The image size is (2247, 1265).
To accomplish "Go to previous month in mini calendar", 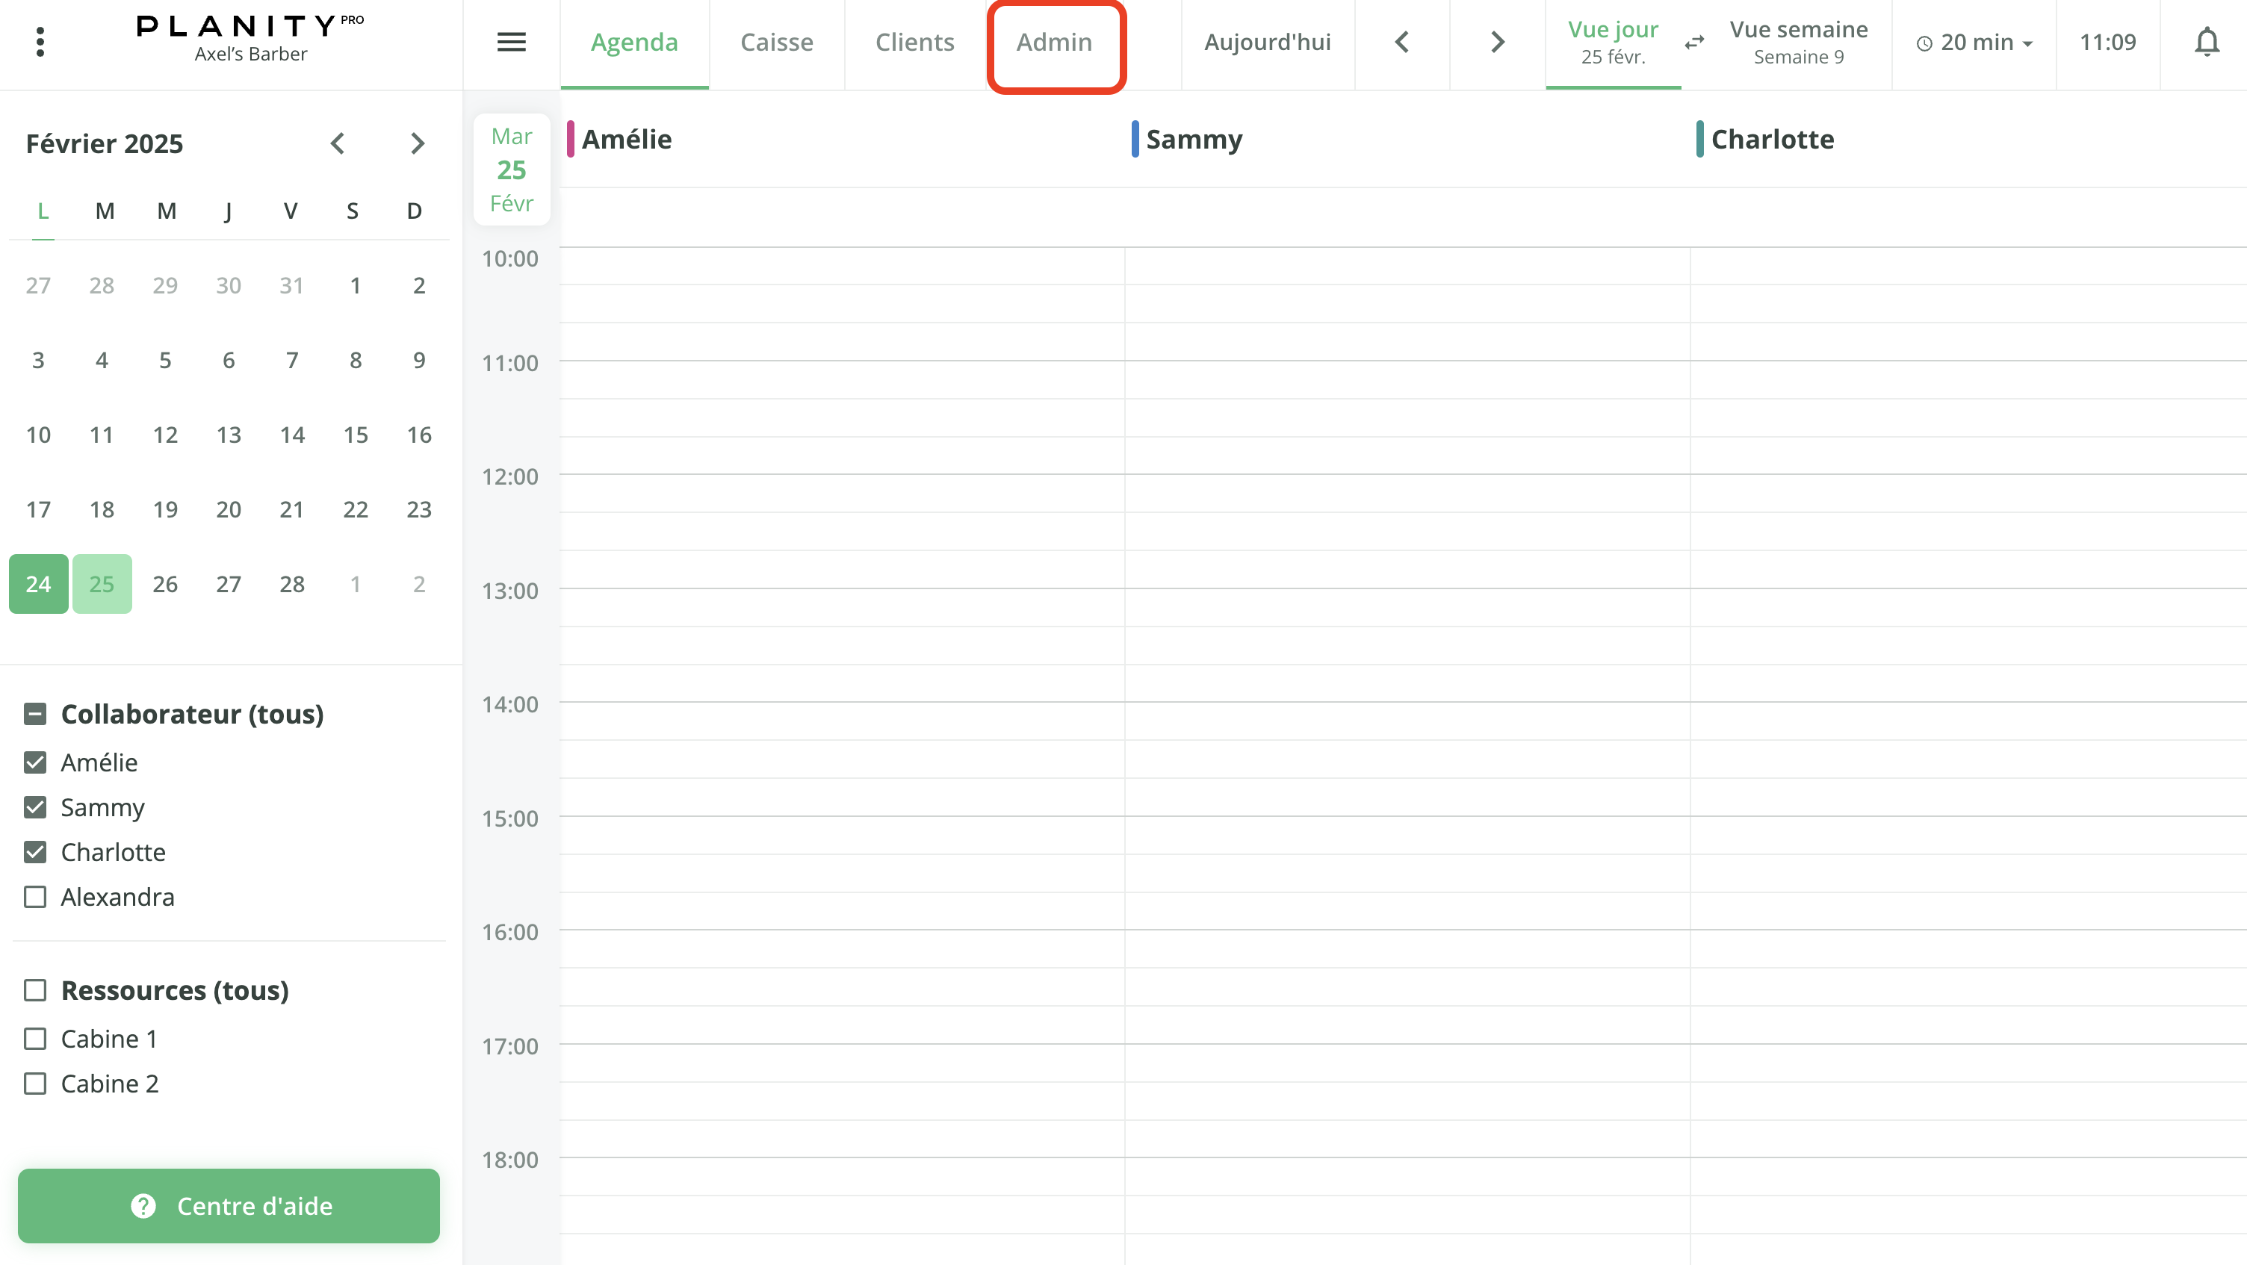I will pyautogui.click(x=338, y=143).
